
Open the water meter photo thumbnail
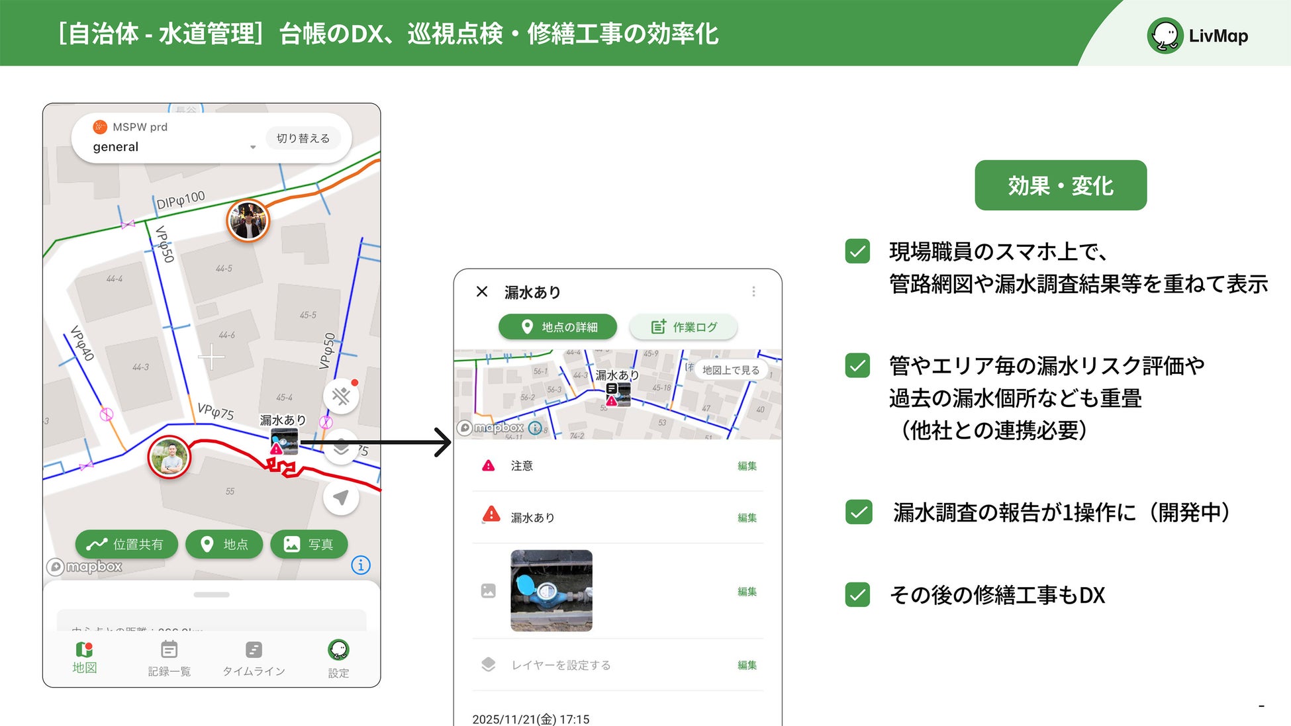(x=551, y=590)
